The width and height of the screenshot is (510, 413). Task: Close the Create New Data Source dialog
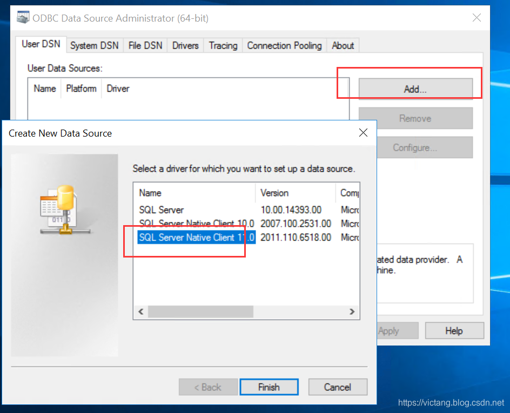pyautogui.click(x=363, y=133)
